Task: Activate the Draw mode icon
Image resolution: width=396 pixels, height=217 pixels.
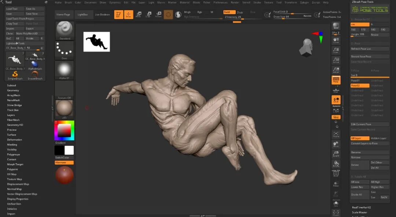Action: coord(129,14)
